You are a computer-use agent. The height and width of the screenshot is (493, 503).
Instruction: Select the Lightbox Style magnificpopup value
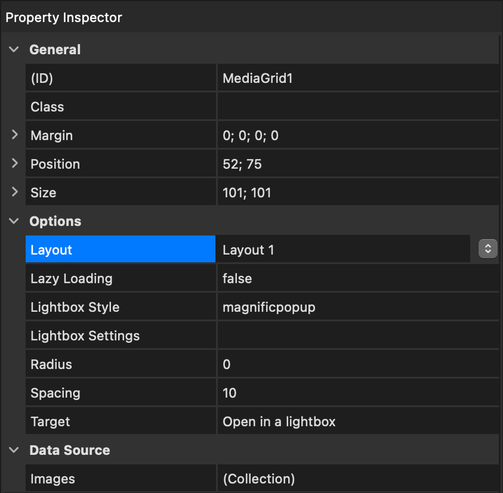point(358,307)
